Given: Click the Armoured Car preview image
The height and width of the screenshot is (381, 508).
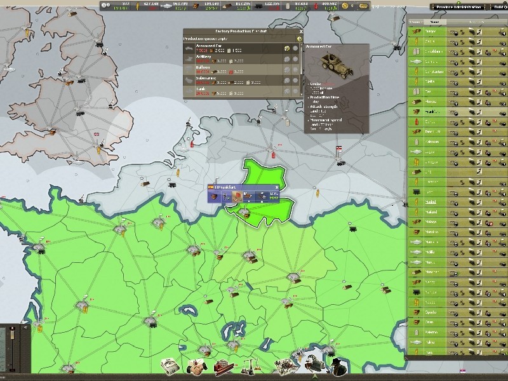Looking at the screenshot, I should [337, 65].
